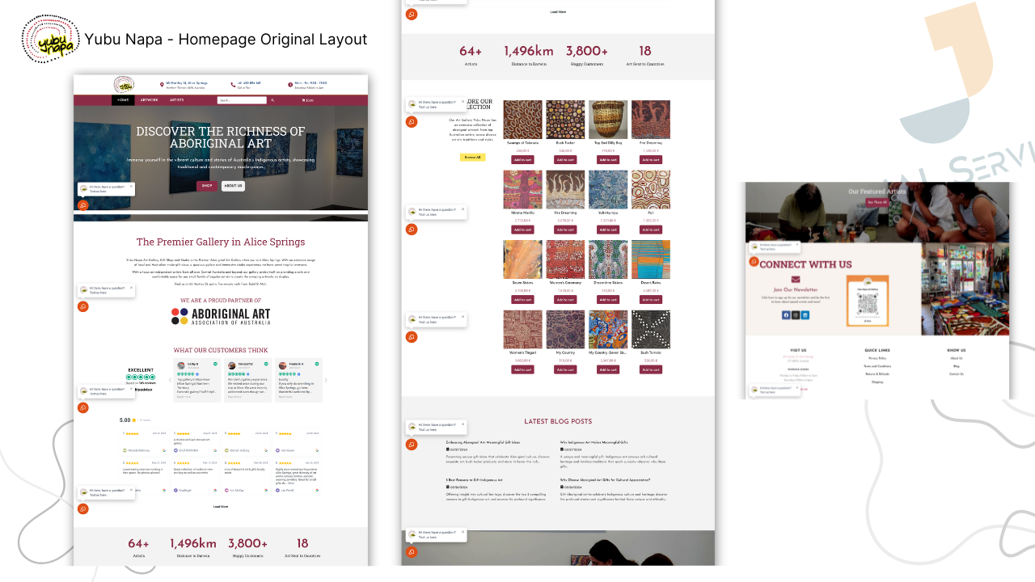
Task: Open the About Us link under Know Us
Action: click(x=957, y=358)
